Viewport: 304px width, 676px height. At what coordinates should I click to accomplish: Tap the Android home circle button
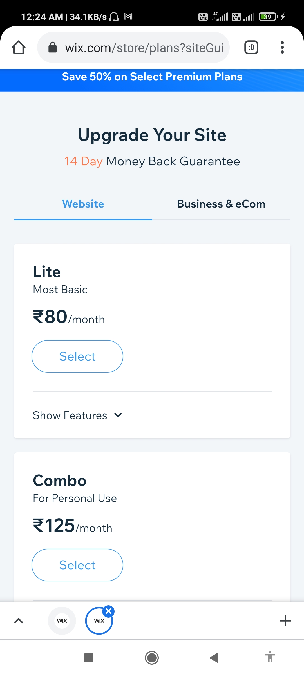[152, 658]
